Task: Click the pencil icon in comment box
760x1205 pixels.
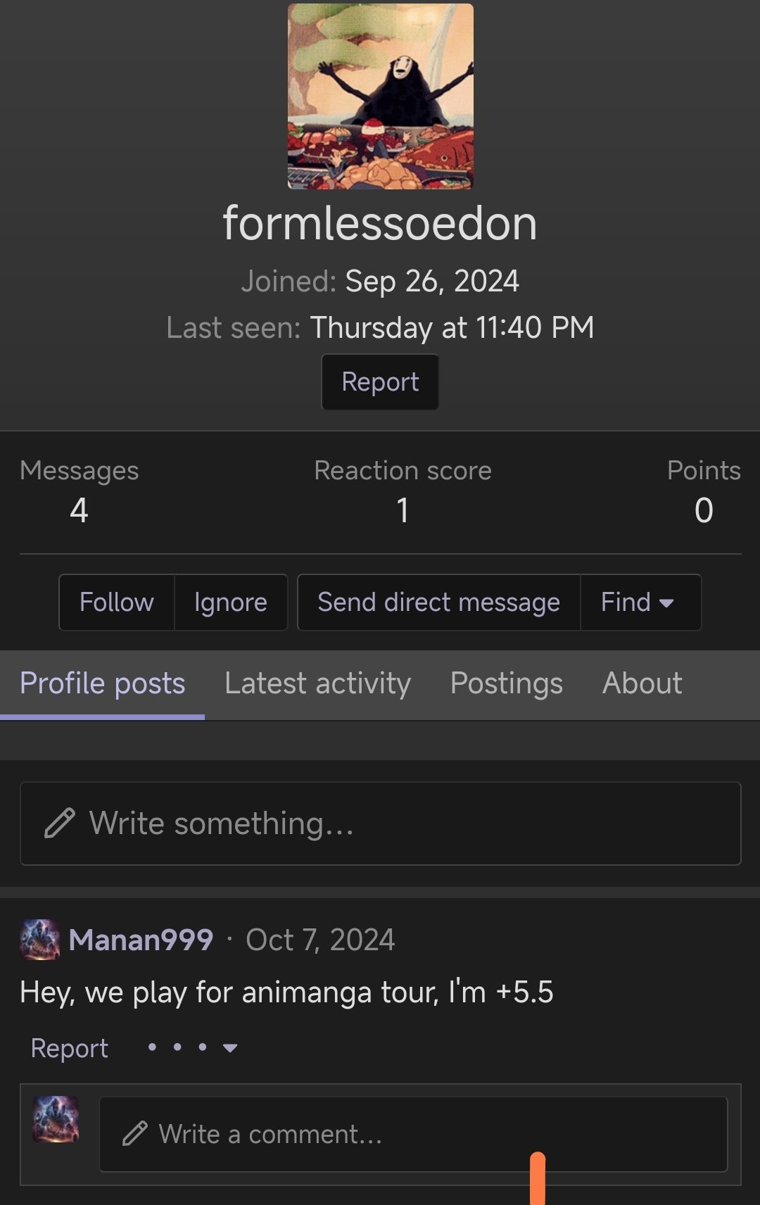Action: click(134, 1134)
